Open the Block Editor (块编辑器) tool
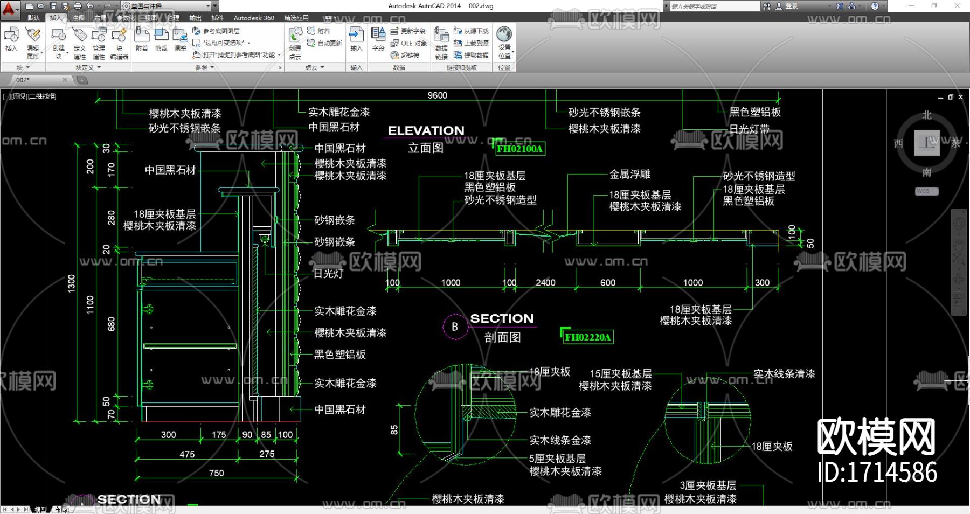Image resolution: width=970 pixels, height=514 pixels. [119, 42]
